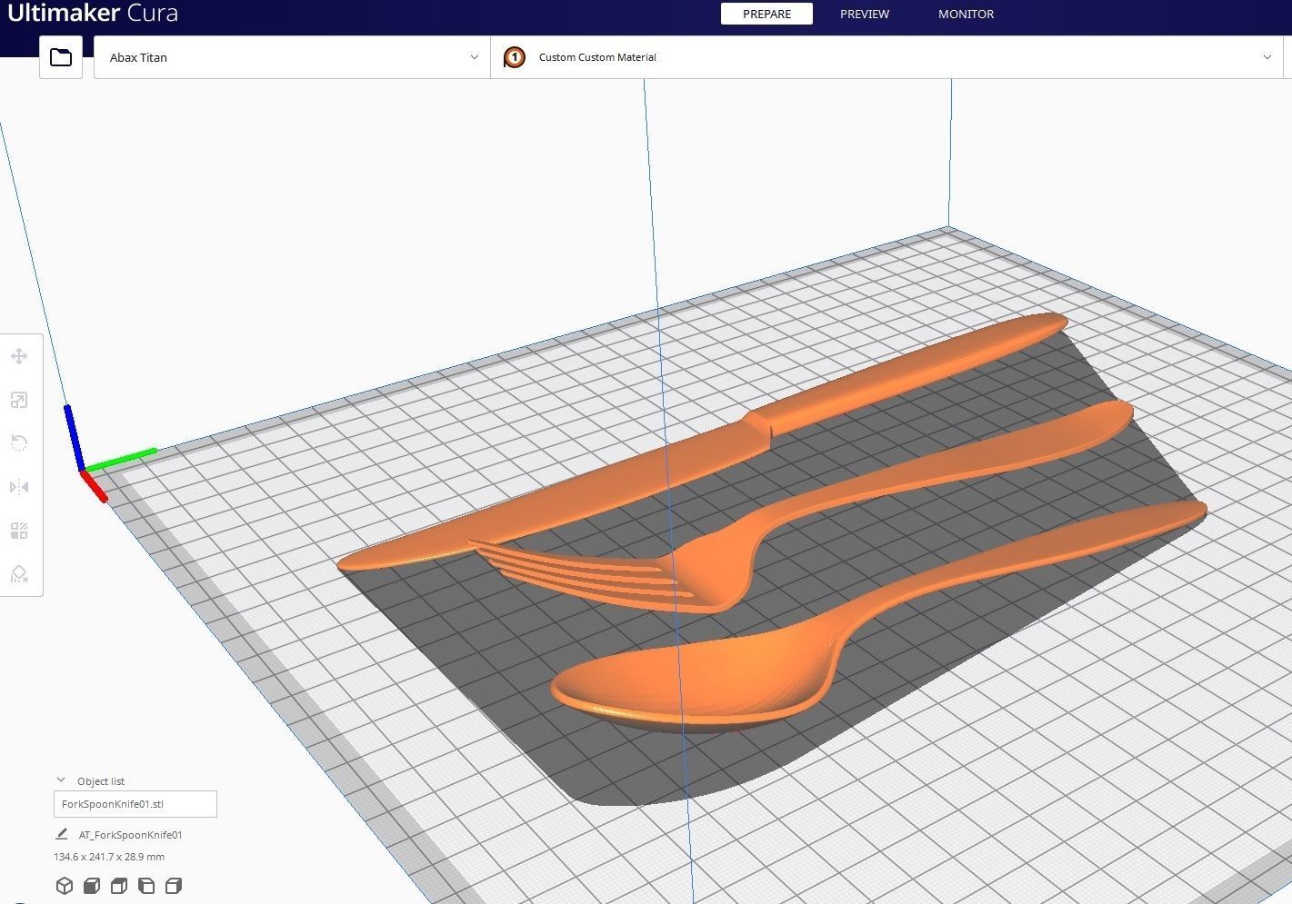This screenshot has width=1292, height=904.
Task: Switch to 3D view cube icon
Action: coord(65,886)
